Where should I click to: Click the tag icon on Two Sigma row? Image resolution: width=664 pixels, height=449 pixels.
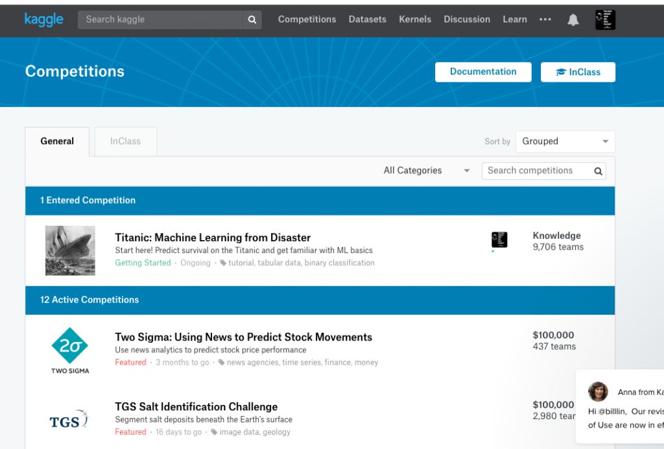(x=222, y=363)
